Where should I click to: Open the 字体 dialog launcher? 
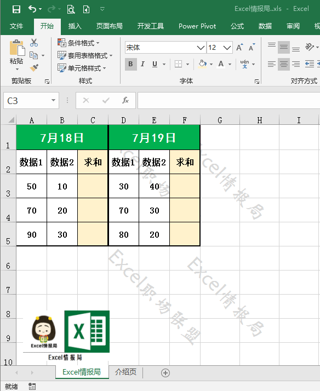pos(257,82)
